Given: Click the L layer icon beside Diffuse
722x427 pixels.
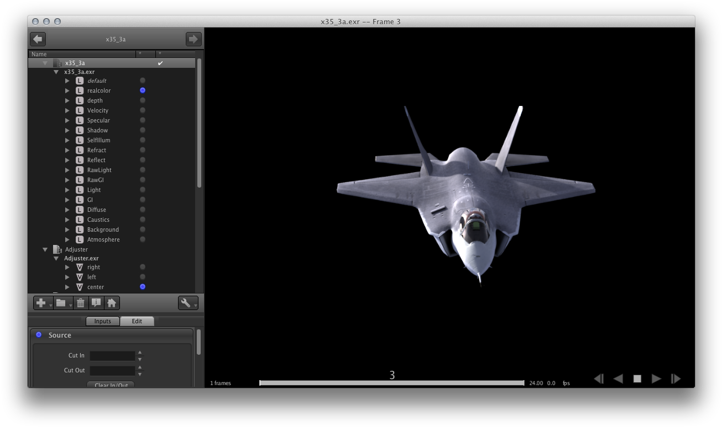Looking at the screenshot, I should click(x=80, y=210).
